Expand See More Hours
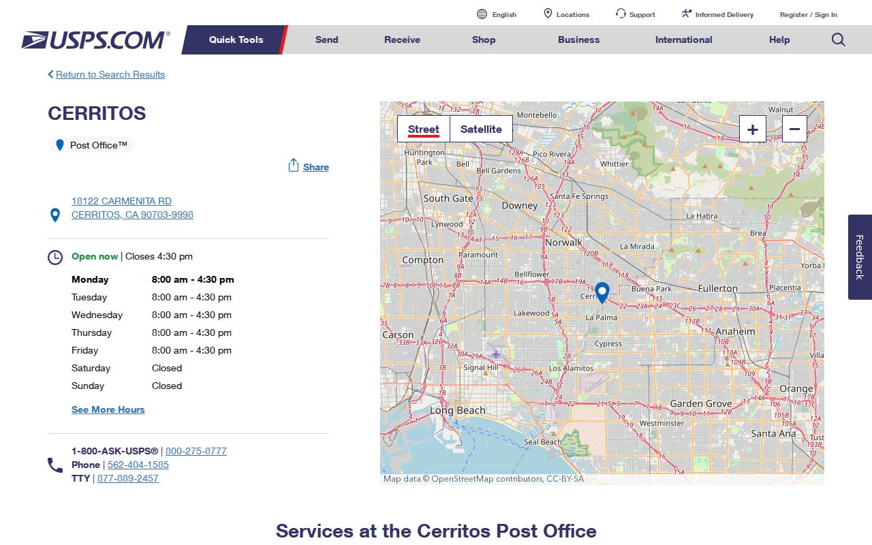The width and height of the screenshot is (872, 545). point(108,409)
